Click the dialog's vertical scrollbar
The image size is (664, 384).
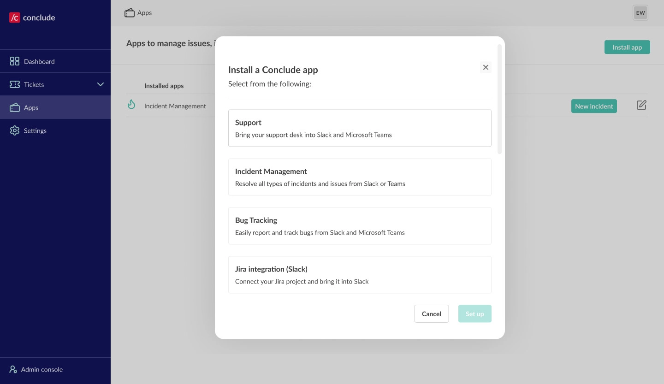(x=499, y=99)
